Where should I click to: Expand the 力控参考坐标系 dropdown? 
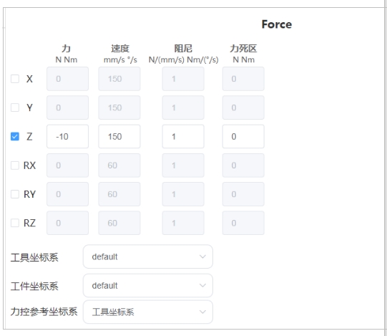(148, 312)
